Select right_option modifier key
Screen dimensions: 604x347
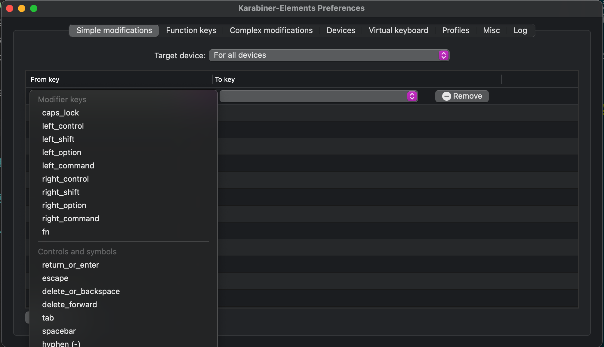64,205
